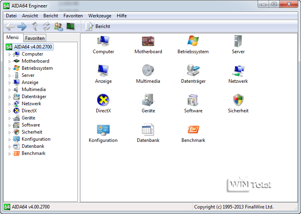Select Betriebssystem in the tree
The height and width of the screenshot is (214, 301).
pos(37,68)
